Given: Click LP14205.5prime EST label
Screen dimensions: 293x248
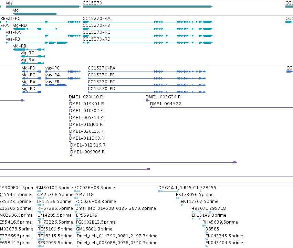Looking at the screenshot, I should [54, 216].
